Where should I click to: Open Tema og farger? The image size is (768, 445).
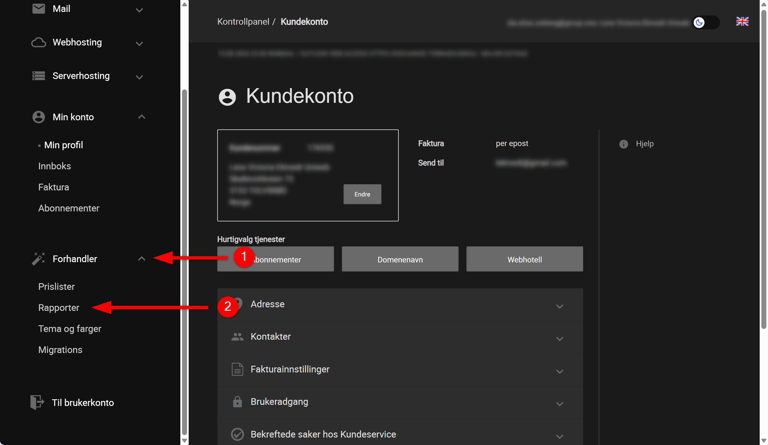point(70,329)
